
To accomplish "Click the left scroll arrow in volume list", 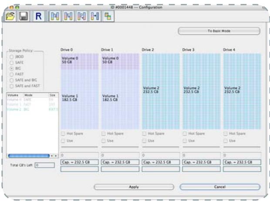I will click(52, 156).
